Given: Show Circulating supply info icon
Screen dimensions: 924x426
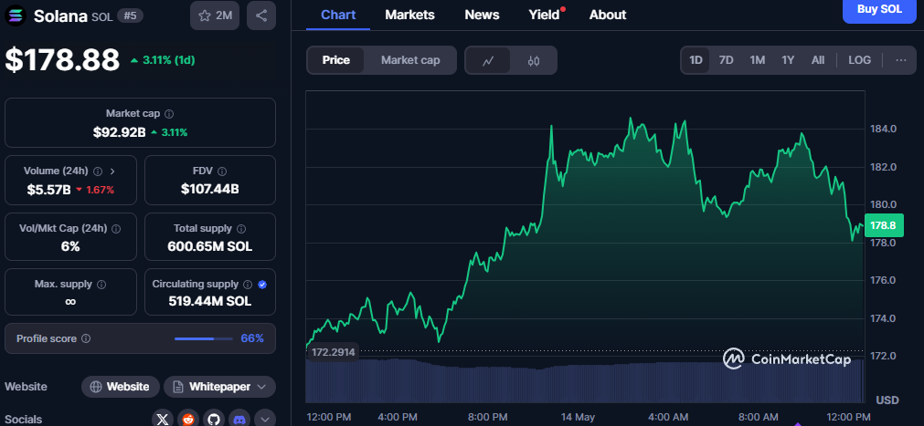Looking at the screenshot, I should (248, 285).
